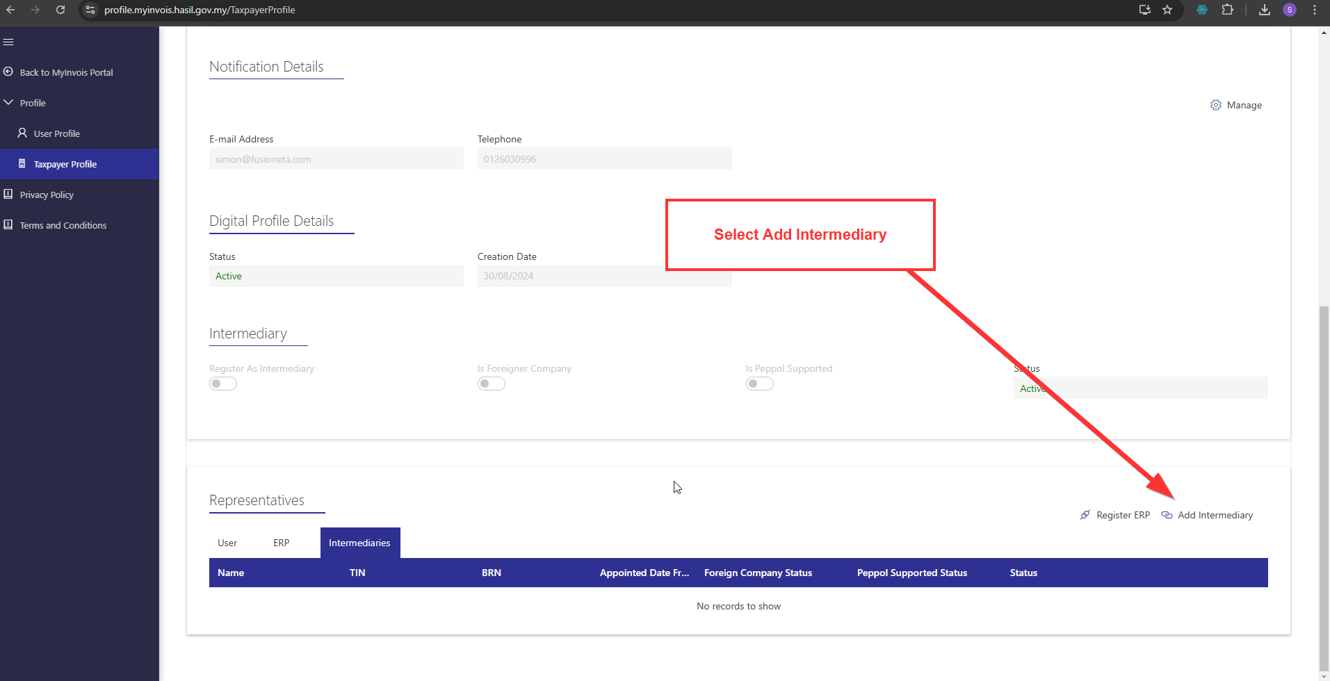This screenshot has height=681, width=1330.
Task: Open browser extensions puzzle icon
Action: tap(1228, 10)
